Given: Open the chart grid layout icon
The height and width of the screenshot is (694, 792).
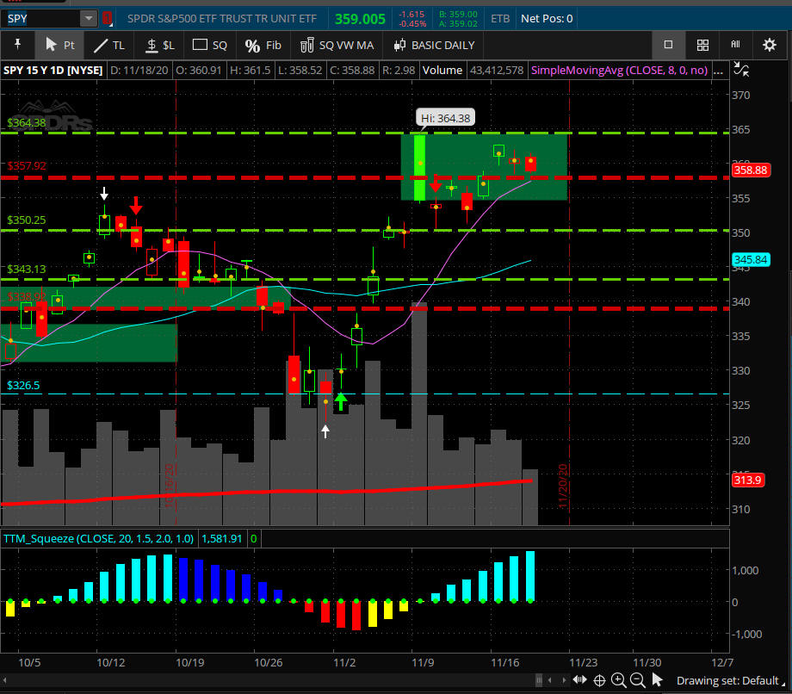Looking at the screenshot, I should pyautogui.click(x=702, y=45).
